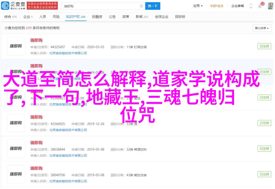Click the 249 result count text
Viewport: 275px width, 189px height.
coord(29,28)
